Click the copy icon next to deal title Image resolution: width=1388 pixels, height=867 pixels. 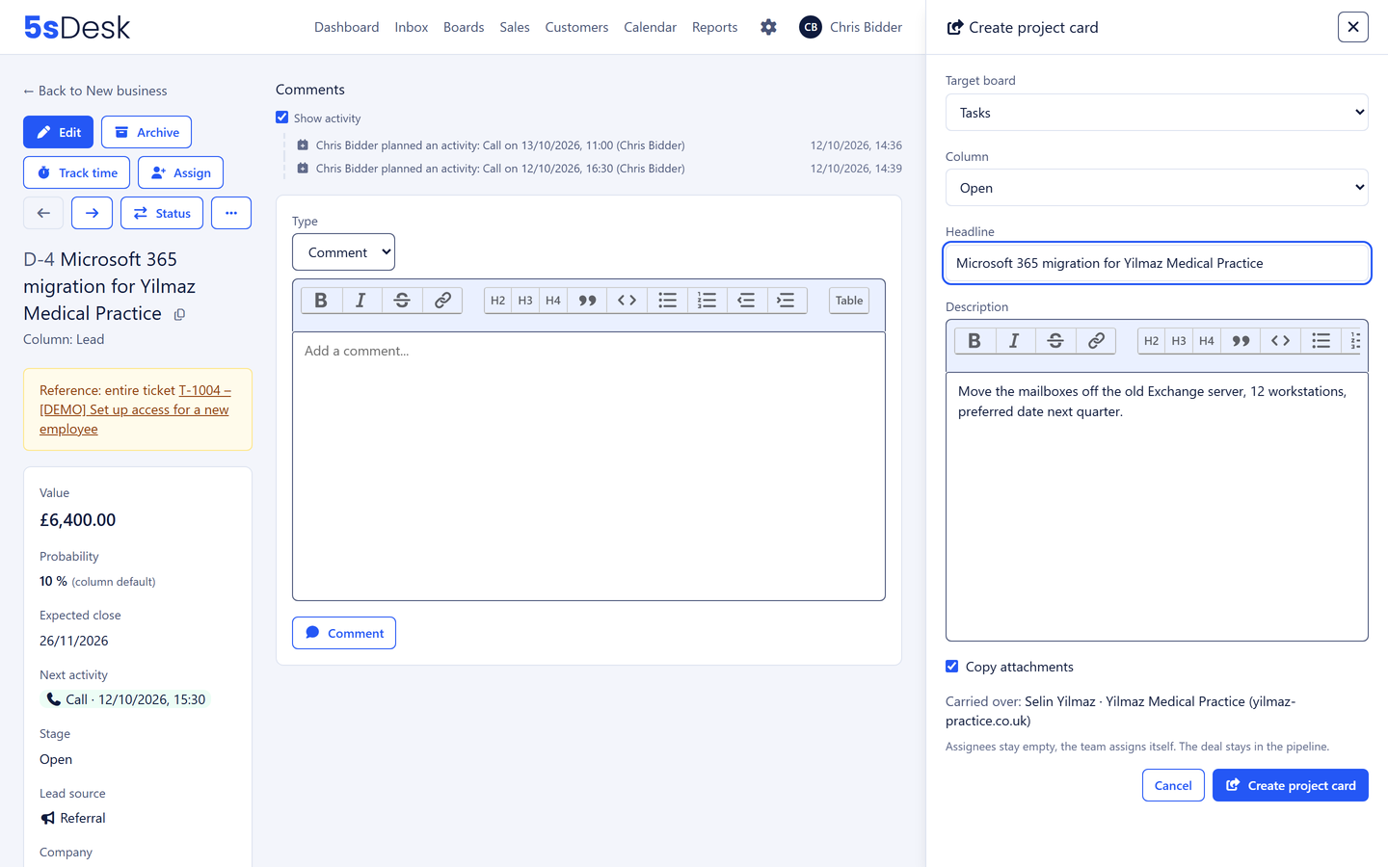pos(179,315)
